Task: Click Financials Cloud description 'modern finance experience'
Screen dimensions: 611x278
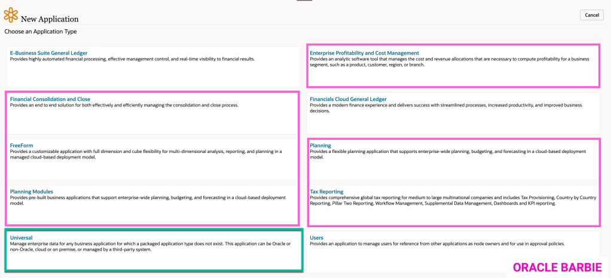Action: [446, 108]
